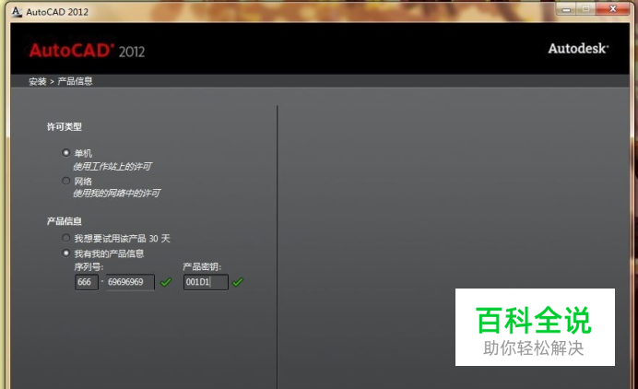
Task: Click the green checkmark next to product key
Action: click(x=238, y=281)
